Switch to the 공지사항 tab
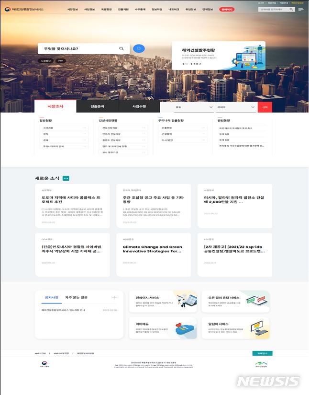This screenshot has height=395, width=309. point(52,298)
